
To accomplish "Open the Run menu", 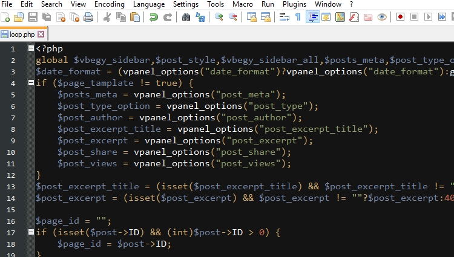I will pos(268,4).
